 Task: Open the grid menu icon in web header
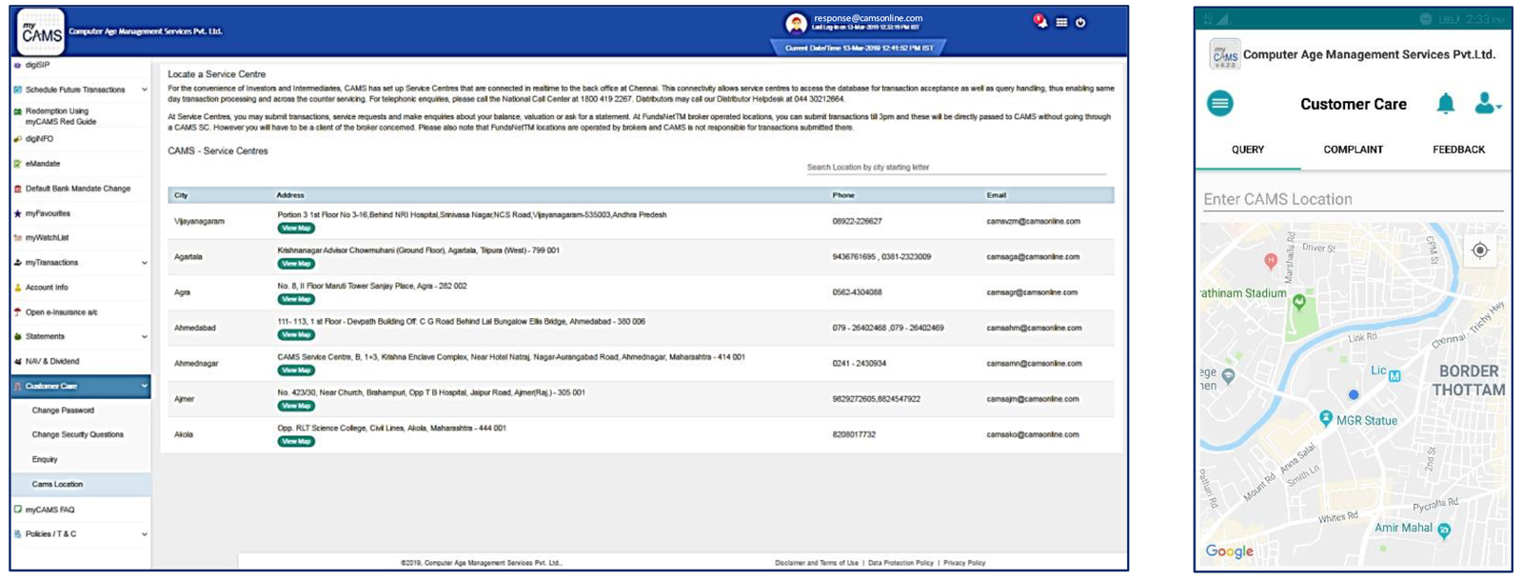pyautogui.click(x=1061, y=23)
